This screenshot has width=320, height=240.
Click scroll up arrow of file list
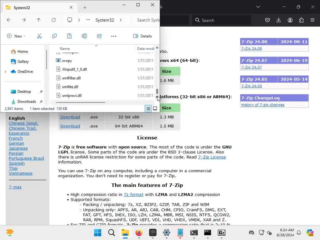pyautogui.click(x=157, y=47)
